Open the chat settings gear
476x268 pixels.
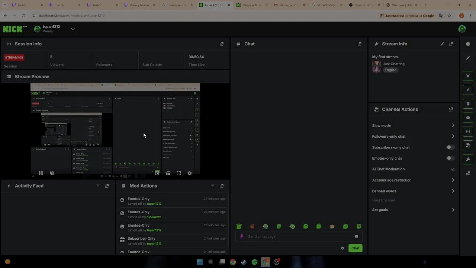coord(342,248)
